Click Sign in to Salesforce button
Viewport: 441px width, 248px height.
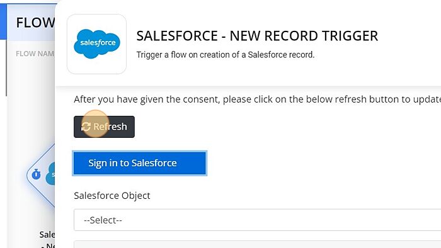coord(139,163)
